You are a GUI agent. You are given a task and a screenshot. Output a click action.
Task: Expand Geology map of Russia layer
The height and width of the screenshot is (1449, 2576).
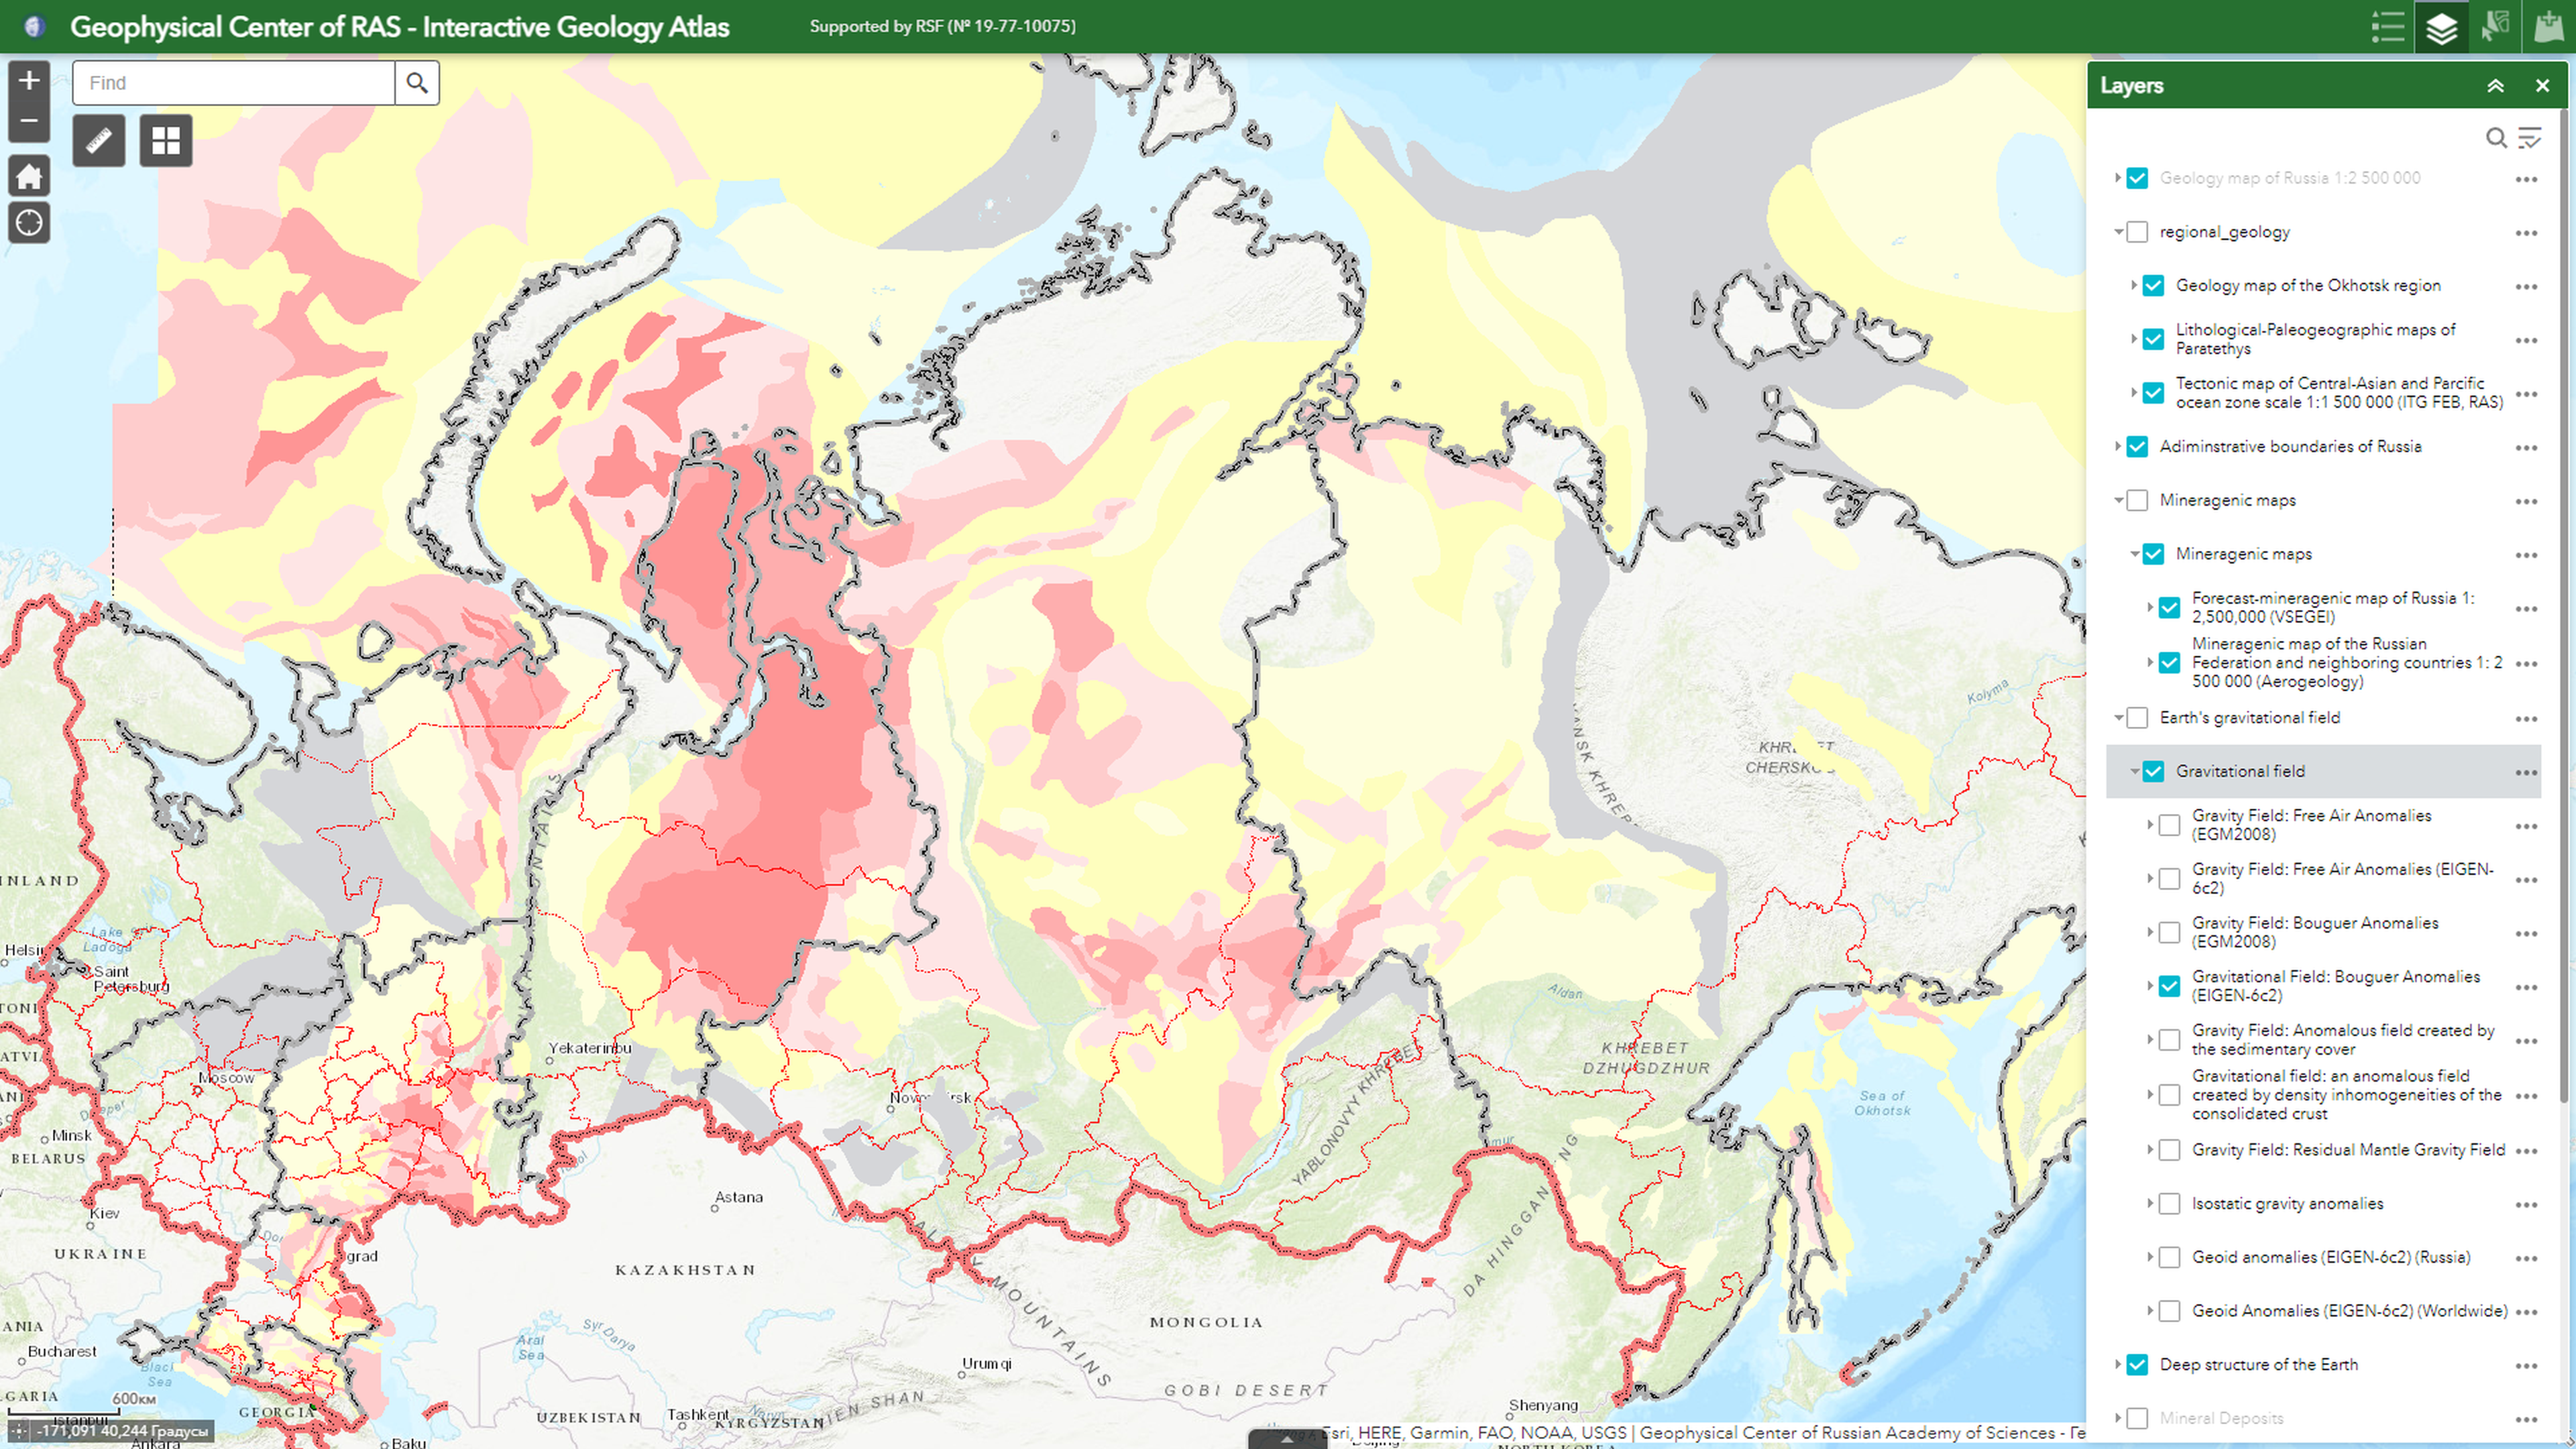tap(2117, 178)
